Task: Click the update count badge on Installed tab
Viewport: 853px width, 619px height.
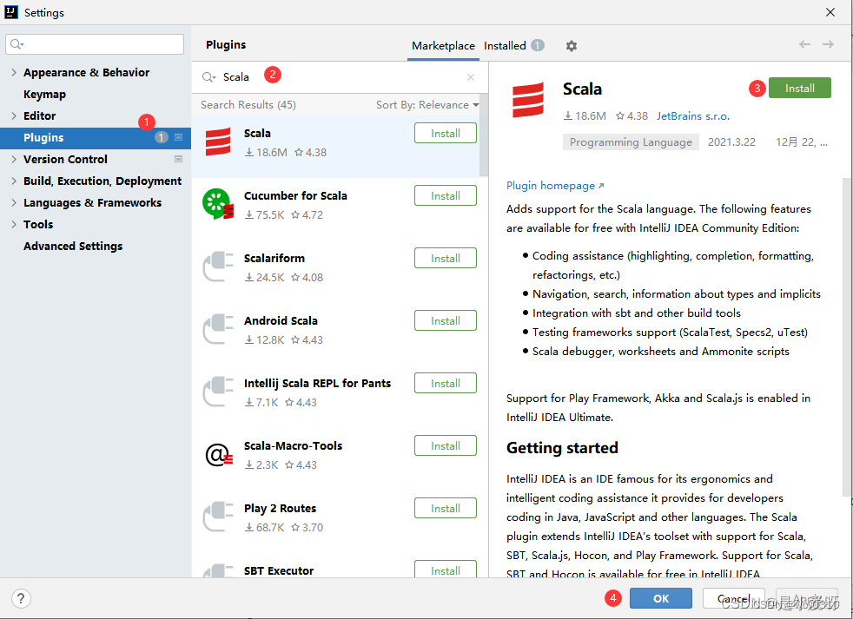Action: coord(538,45)
